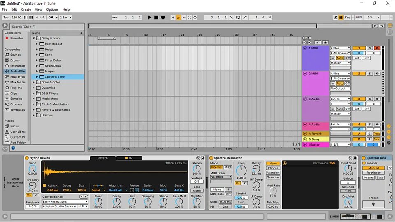395x222 pixels.
Task: Open MIDI Map mode
Action: (359, 17)
